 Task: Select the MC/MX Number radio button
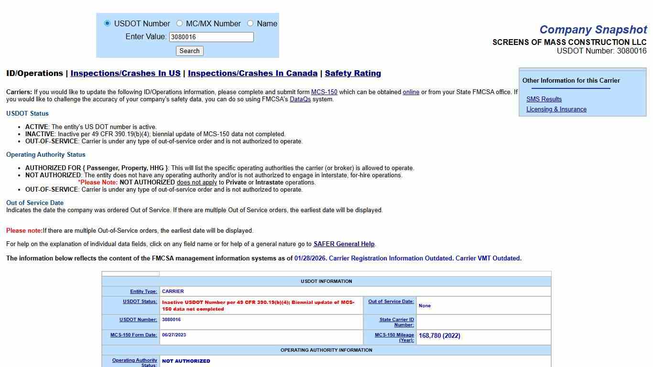click(180, 23)
